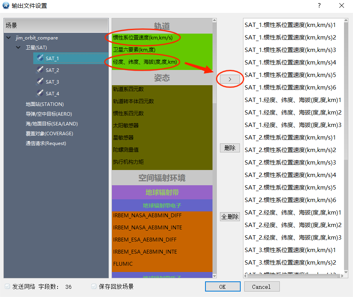
Task: Click the SAT_2 satellite icon
Action: (x=40, y=70)
